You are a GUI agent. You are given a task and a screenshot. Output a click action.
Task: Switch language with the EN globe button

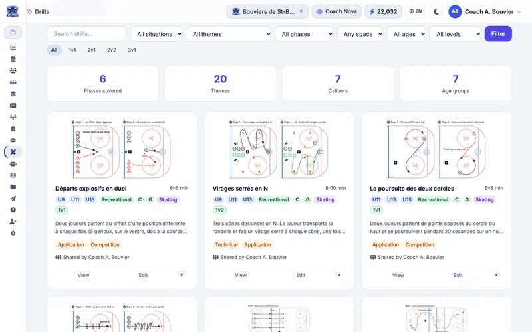click(415, 11)
